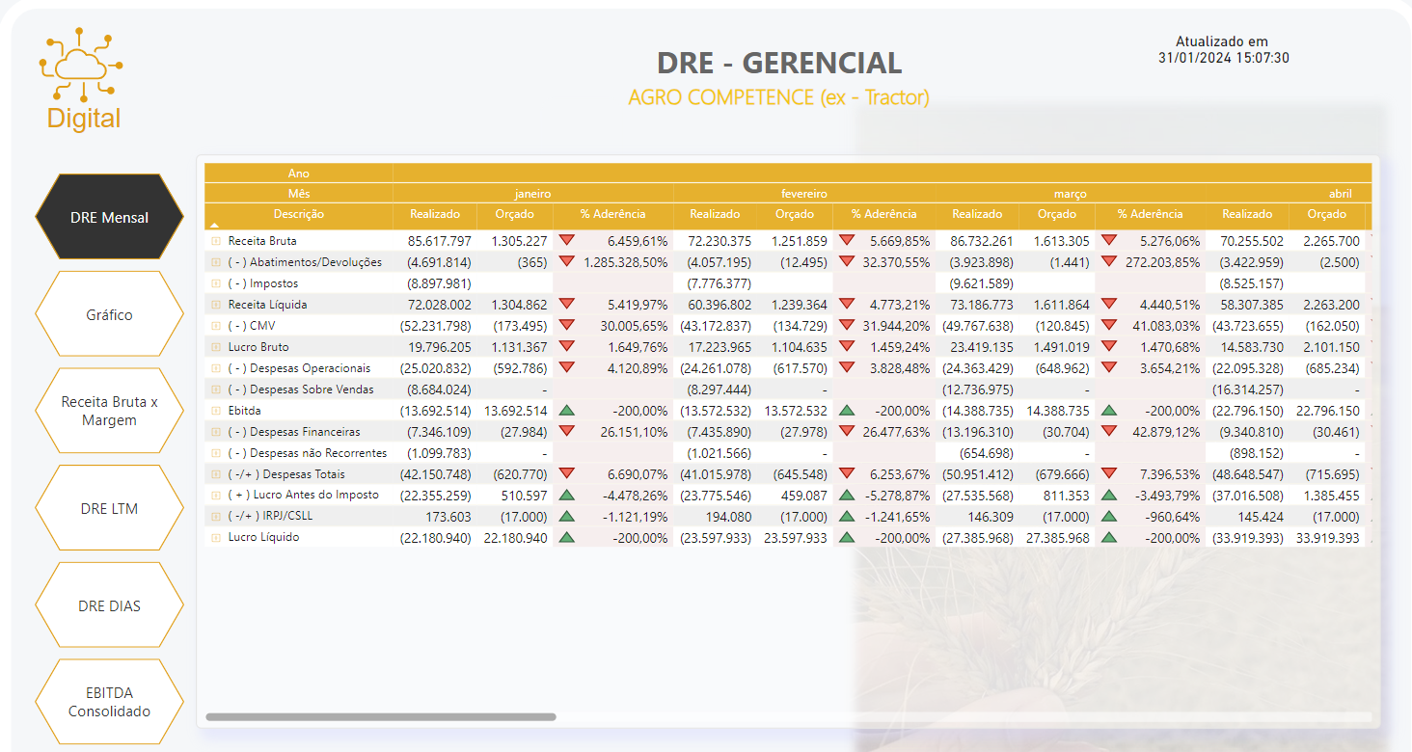Click the fevereiro month header

pos(804,194)
